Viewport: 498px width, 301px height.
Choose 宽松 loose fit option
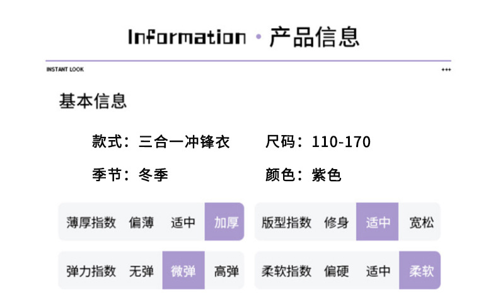[420, 222]
